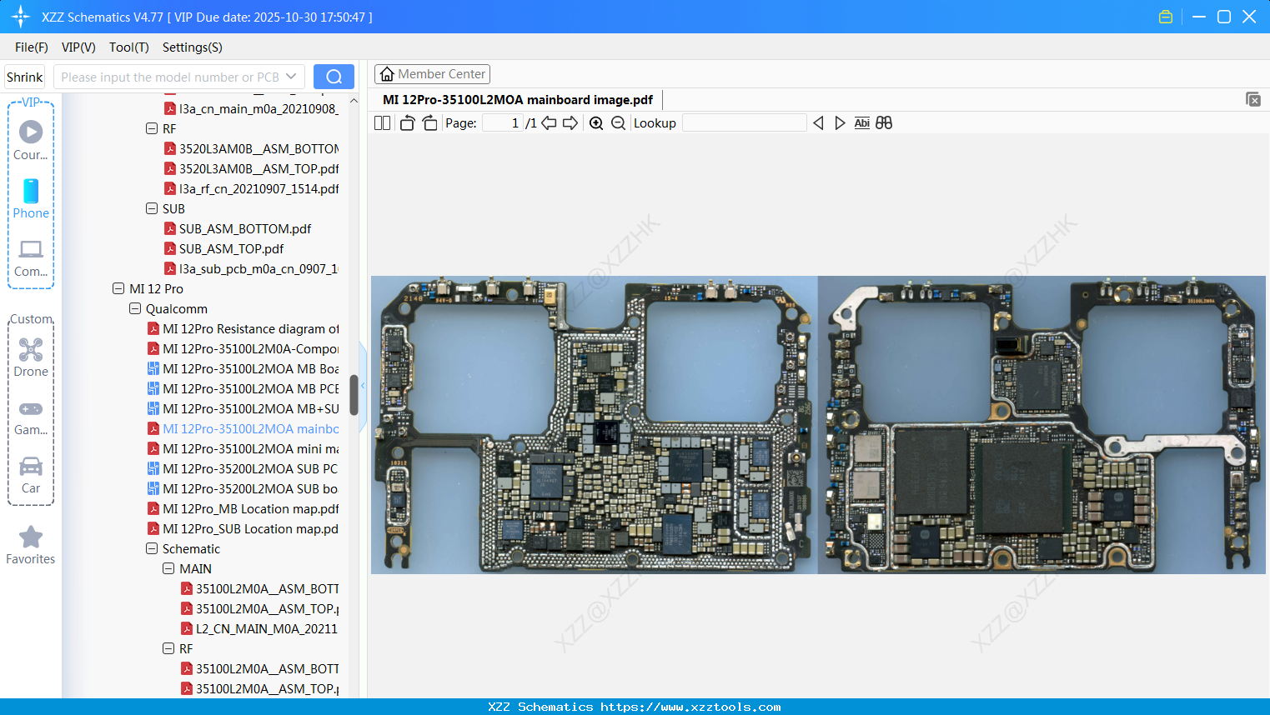The image size is (1270, 715).
Task: Click the Member Center button
Action: point(432,73)
